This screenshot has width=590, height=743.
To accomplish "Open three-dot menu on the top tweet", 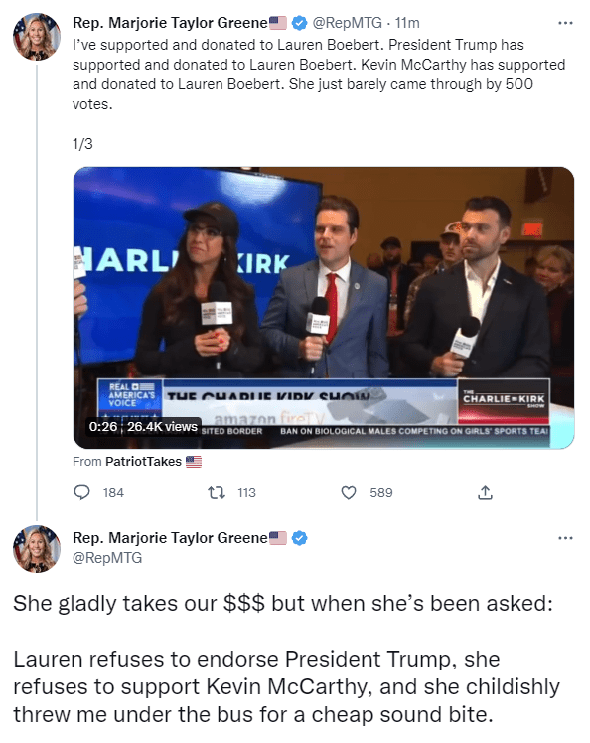I will 565,23.
